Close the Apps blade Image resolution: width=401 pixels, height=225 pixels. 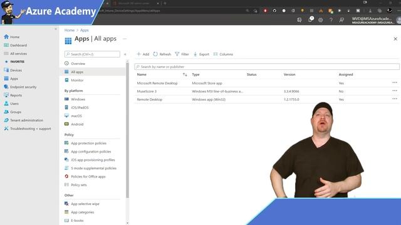(395, 39)
